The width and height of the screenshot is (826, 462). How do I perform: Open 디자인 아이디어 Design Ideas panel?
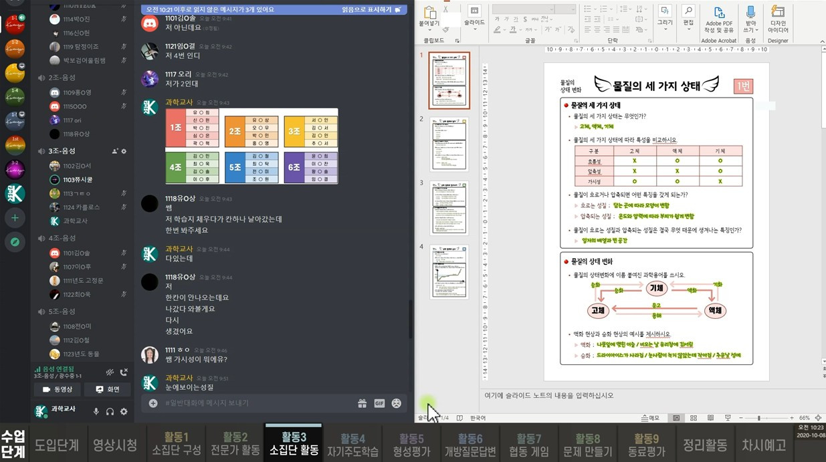[x=777, y=17]
